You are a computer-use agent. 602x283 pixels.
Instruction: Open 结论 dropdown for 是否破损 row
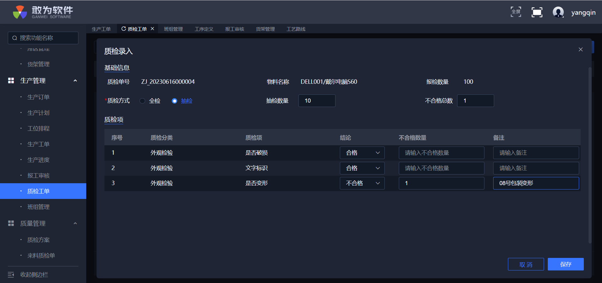pyautogui.click(x=362, y=153)
